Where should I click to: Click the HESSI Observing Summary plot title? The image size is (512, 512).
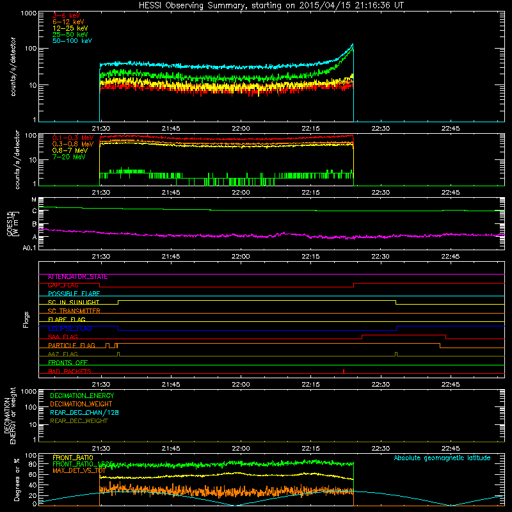point(271,6)
